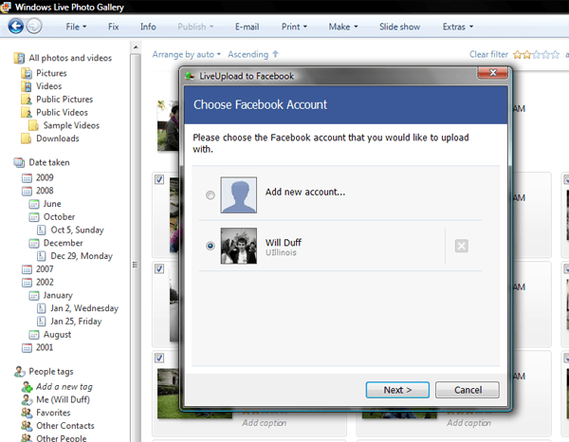Click the Sample Videos folder icon

pos(33,125)
